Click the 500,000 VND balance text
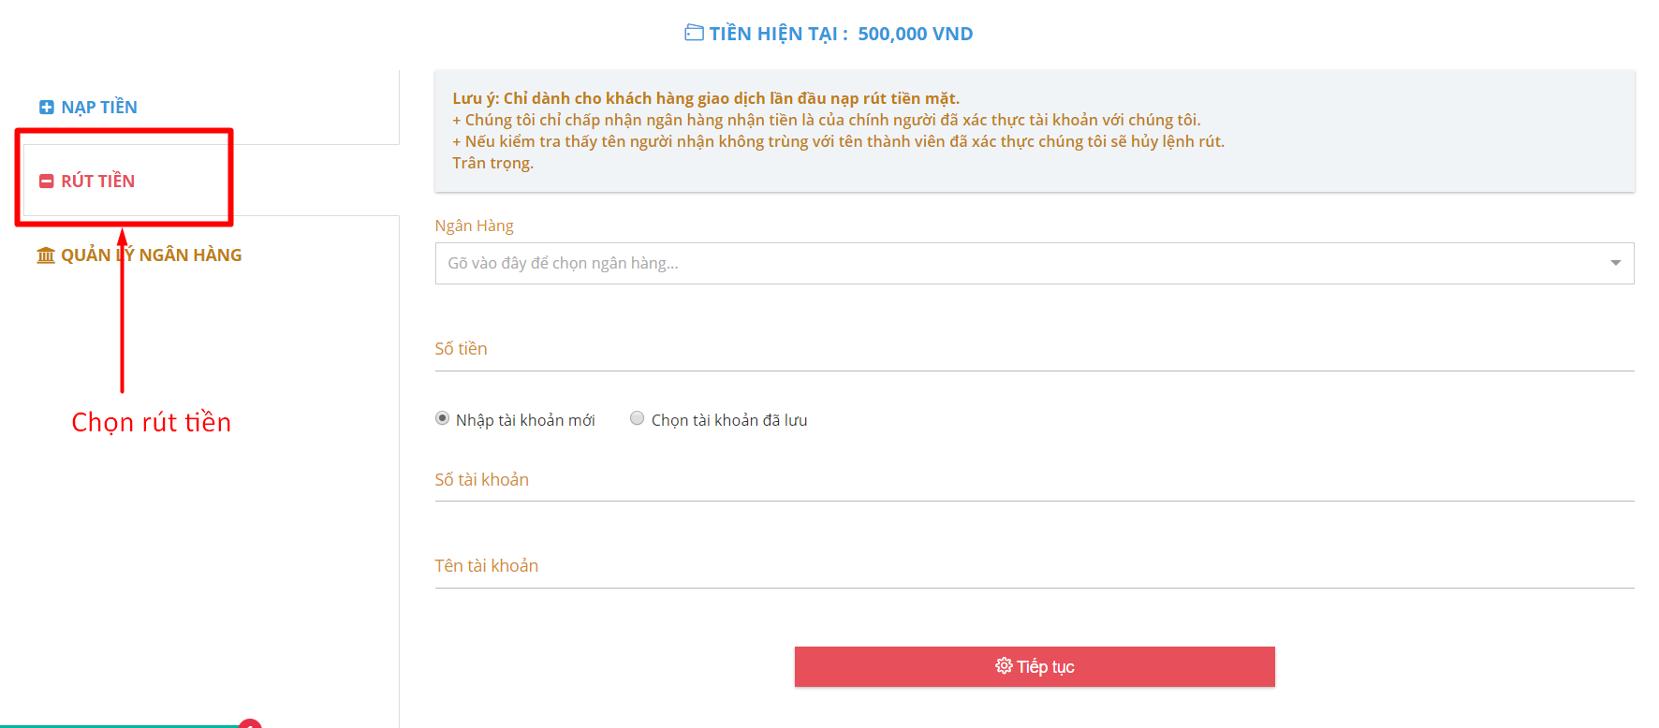 (x=916, y=34)
